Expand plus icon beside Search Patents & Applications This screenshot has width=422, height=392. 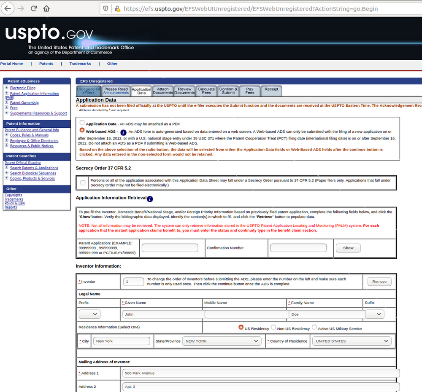click(6, 167)
